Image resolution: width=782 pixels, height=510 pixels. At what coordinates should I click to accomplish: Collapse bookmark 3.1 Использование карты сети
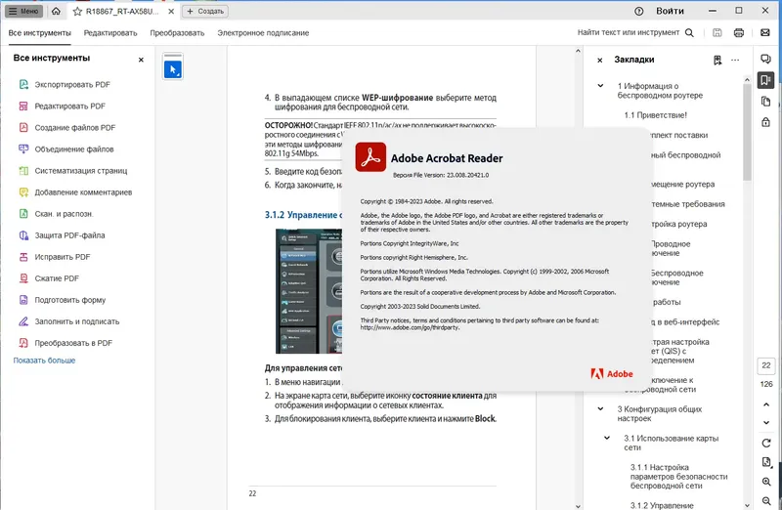tap(607, 439)
